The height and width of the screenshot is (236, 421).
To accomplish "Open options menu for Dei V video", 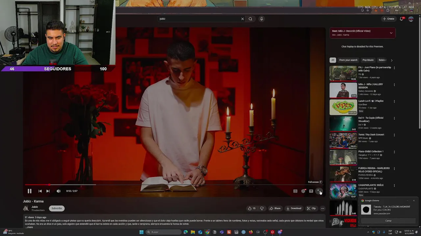I will pos(394,118).
